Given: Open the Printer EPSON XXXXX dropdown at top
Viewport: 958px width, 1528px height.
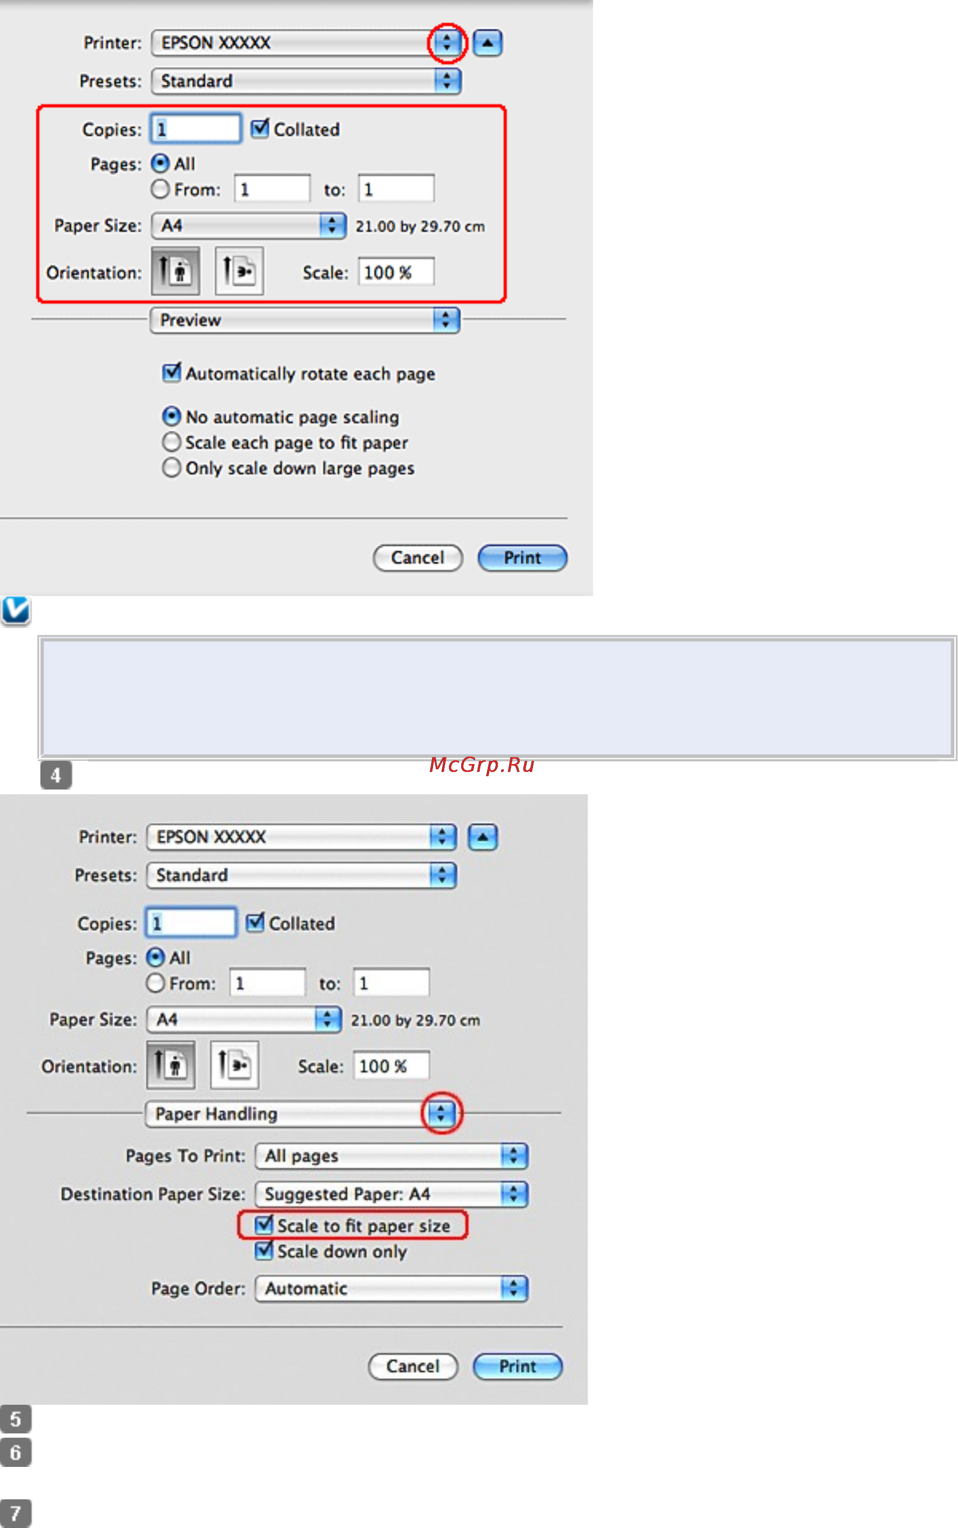Looking at the screenshot, I should 306,43.
